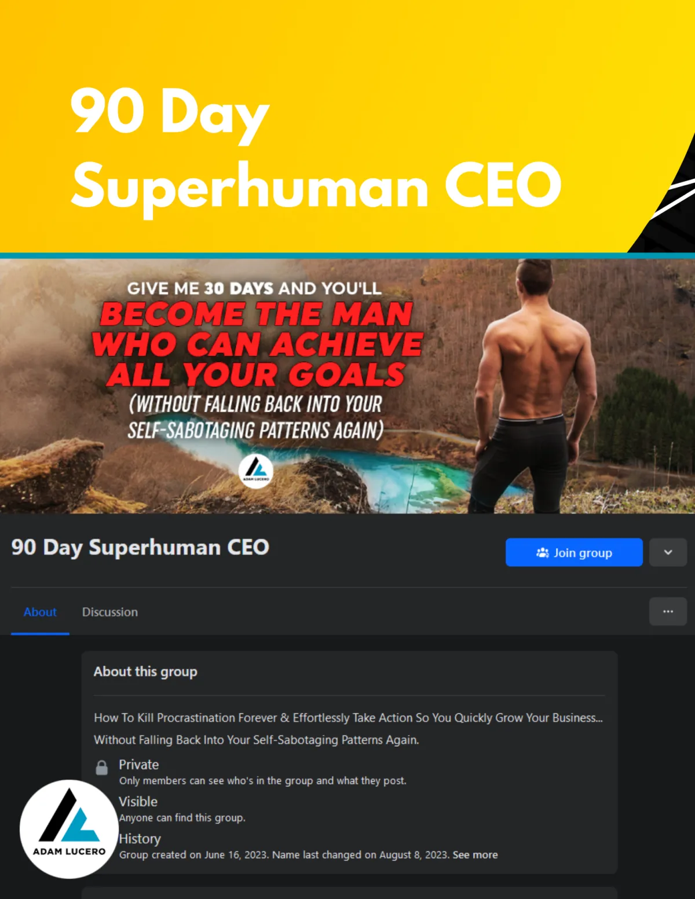Click the group cover photo banner
695x899 pixels.
tap(348, 386)
